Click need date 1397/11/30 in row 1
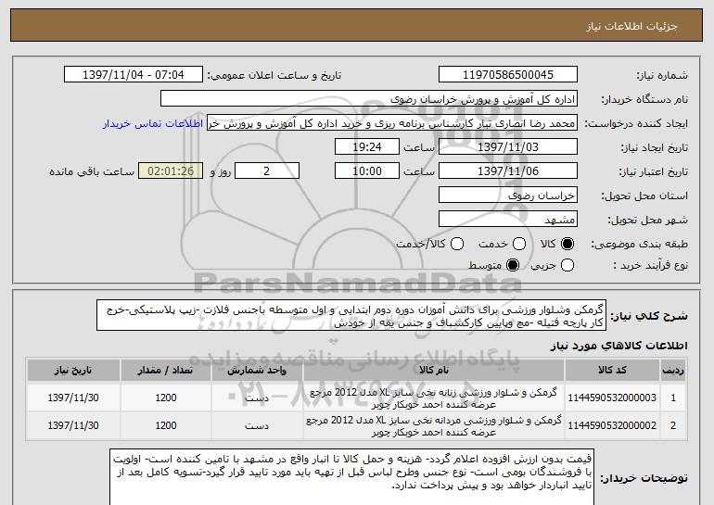The height and width of the screenshot is (505, 714). pos(73,398)
